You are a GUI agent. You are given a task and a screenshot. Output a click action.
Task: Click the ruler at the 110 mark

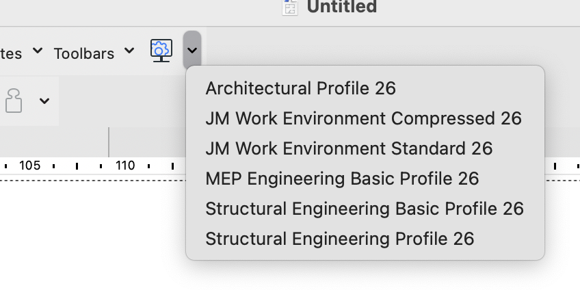(125, 166)
